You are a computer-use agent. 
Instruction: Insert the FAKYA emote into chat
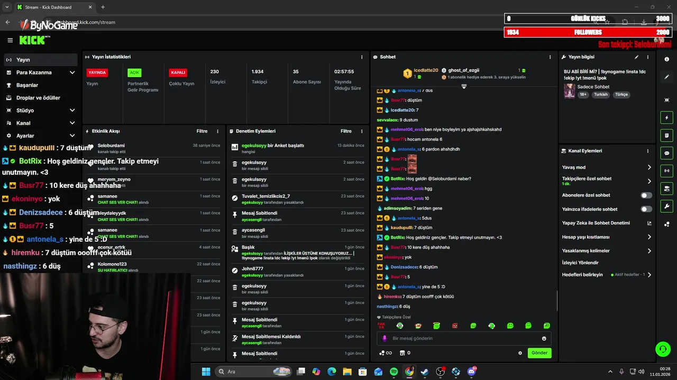(381, 326)
